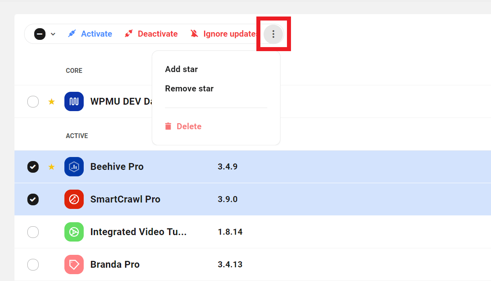Click the Ignore updates bulk action
Image resolution: width=491 pixels, height=281 pixels.
tap(224, 34)
